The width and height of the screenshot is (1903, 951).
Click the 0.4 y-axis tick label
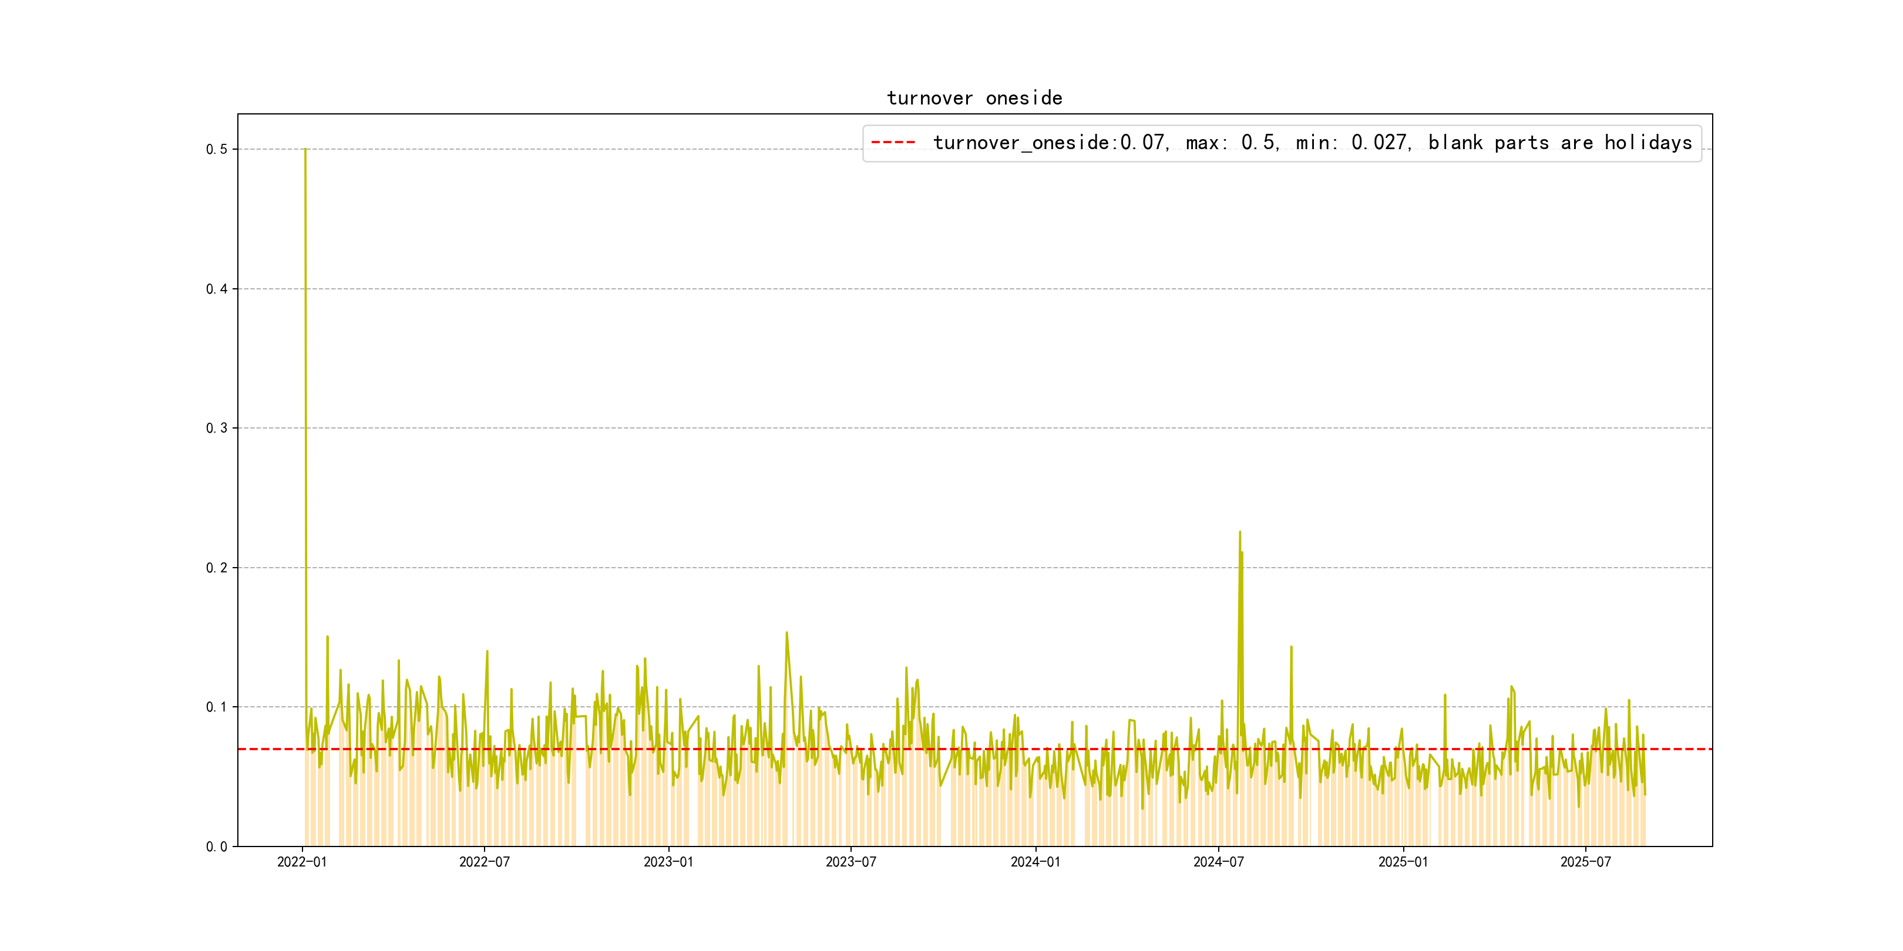click(x=217, y=289)
